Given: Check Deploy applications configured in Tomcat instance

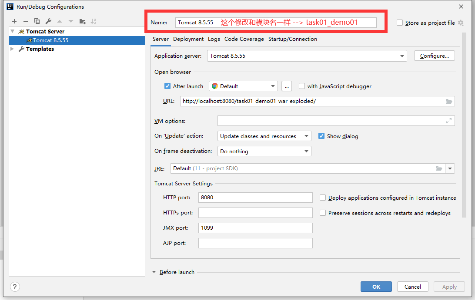Looking at the screenshot, I should 323,198.
